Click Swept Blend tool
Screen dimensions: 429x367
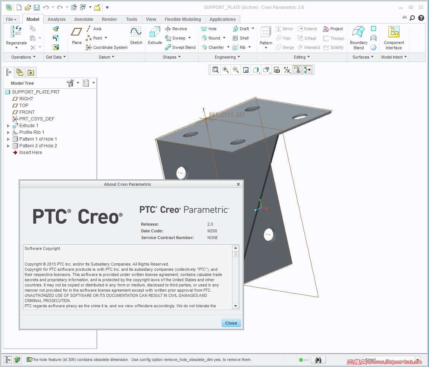tap(180, 47)
